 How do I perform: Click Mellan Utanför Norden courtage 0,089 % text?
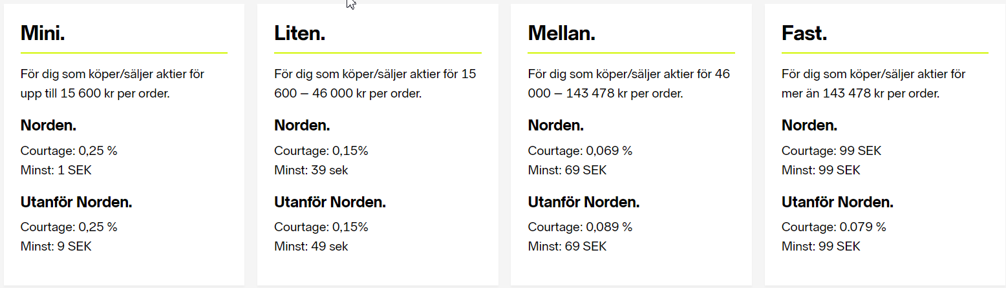(580, 227)
